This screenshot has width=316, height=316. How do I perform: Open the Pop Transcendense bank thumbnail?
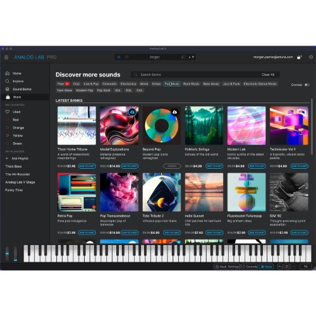pyautogui.click(x=119, y=192)
